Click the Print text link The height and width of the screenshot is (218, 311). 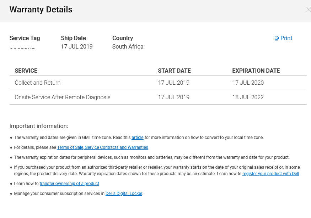(286, 38)
